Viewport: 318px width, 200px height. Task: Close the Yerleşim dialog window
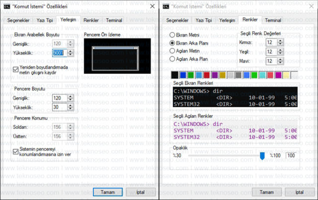(x=153, y=6)
